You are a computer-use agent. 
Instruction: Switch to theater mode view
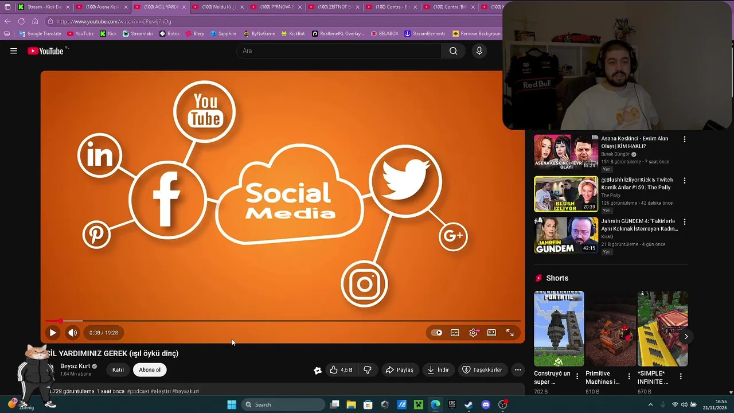(491, 333)
